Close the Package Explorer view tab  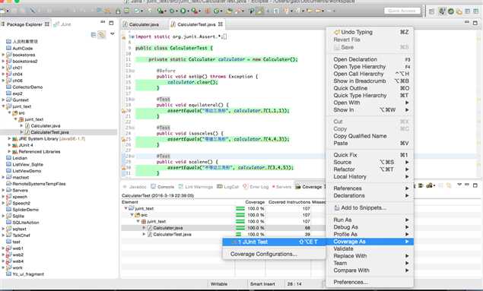(x=47, y=24)
